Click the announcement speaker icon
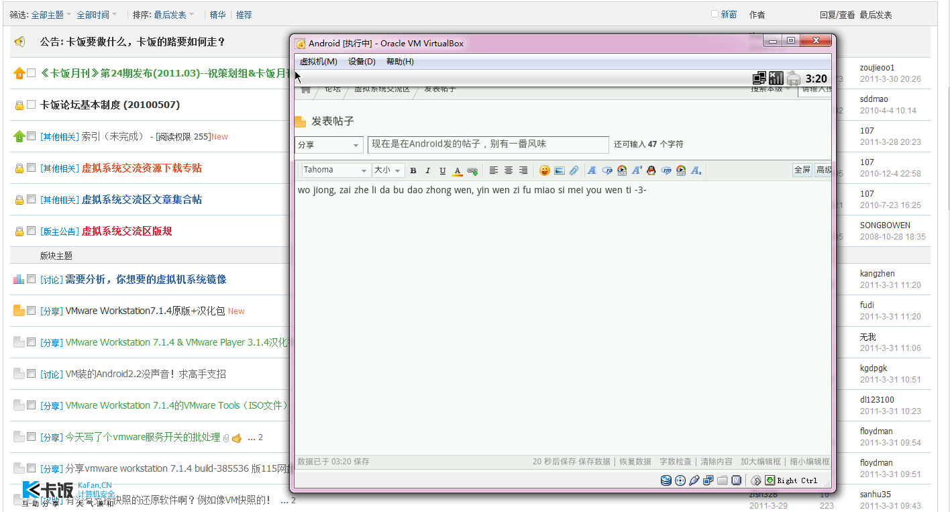Viewport: 950px width, 512px height. pos(19,42)
